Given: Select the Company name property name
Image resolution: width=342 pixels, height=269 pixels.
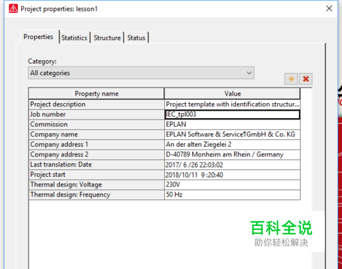Looking at the screenshot, I should coord(96,134).
